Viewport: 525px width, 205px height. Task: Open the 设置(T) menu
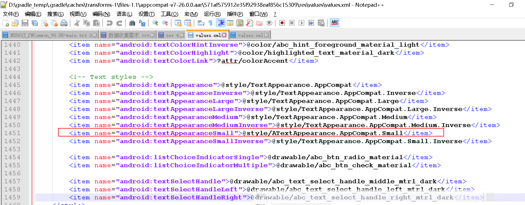146,14
